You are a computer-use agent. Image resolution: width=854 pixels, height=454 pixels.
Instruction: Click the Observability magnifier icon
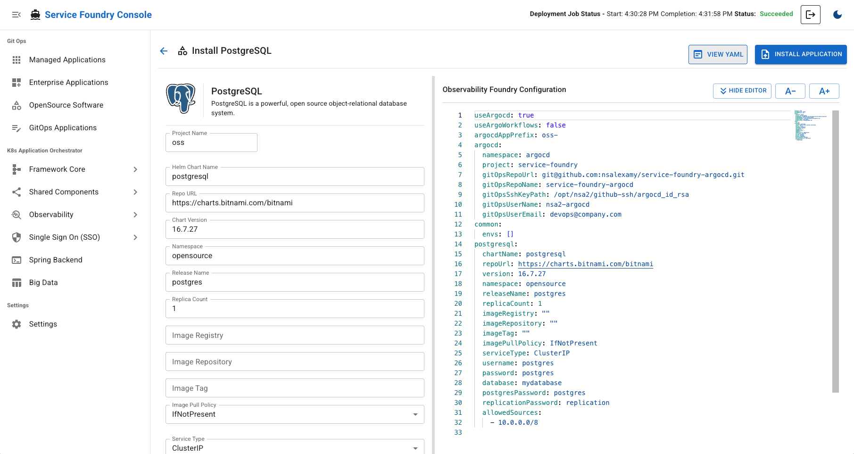coord(17,215)
